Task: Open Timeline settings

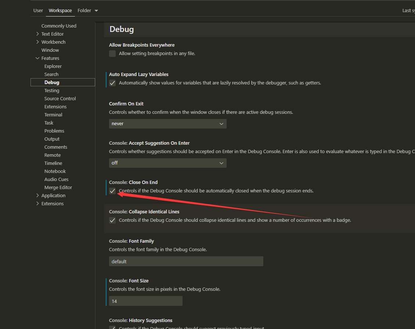Action: [53, 163]
